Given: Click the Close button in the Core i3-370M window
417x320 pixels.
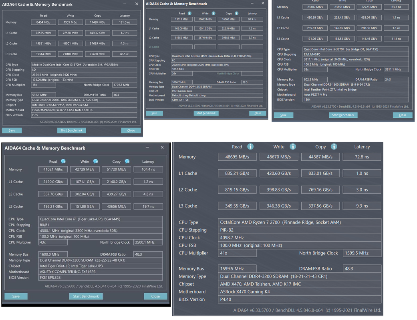Looking at the screenshot, I should pos(131,130).
